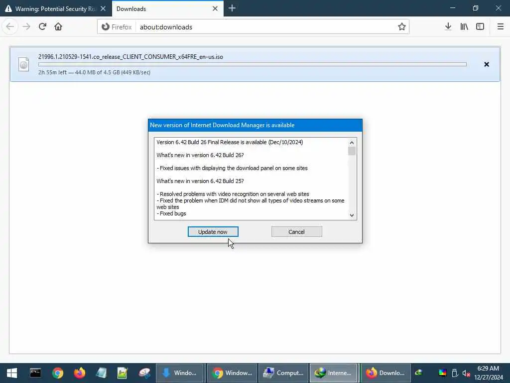Launch Command Prompt from taskbar
Image resolution: width=510 pixels, height=383 pixels.
[35, 373]
